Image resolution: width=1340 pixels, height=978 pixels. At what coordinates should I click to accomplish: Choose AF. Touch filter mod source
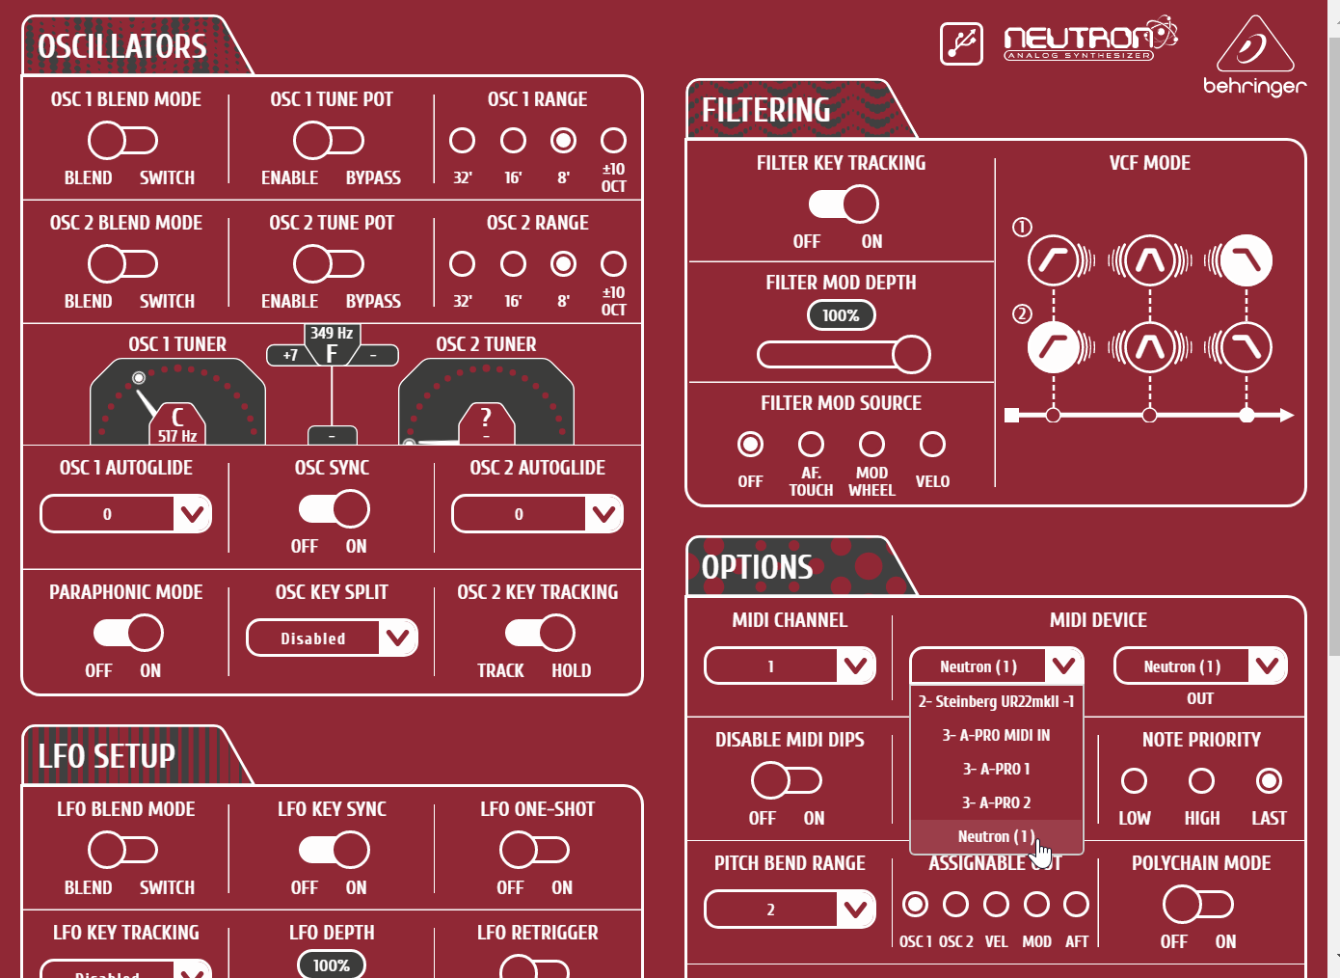click(x=811, y=445)
